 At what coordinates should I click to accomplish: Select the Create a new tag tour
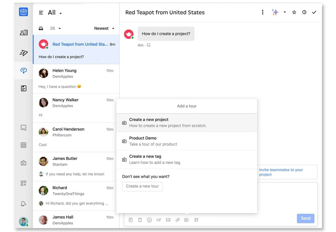(187, 159)
